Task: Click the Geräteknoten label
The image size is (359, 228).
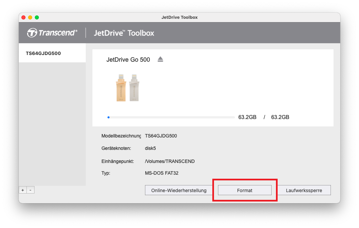Action: (116, 148)
